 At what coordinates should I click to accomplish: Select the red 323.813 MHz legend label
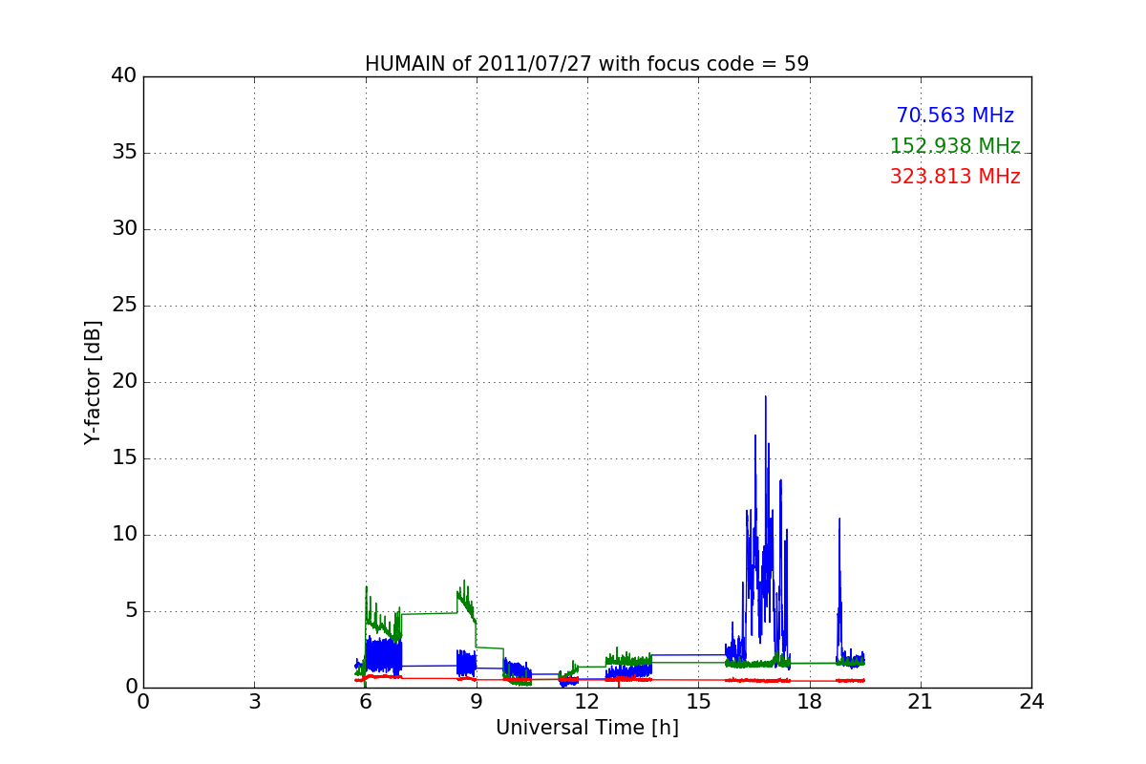[955, 177]
